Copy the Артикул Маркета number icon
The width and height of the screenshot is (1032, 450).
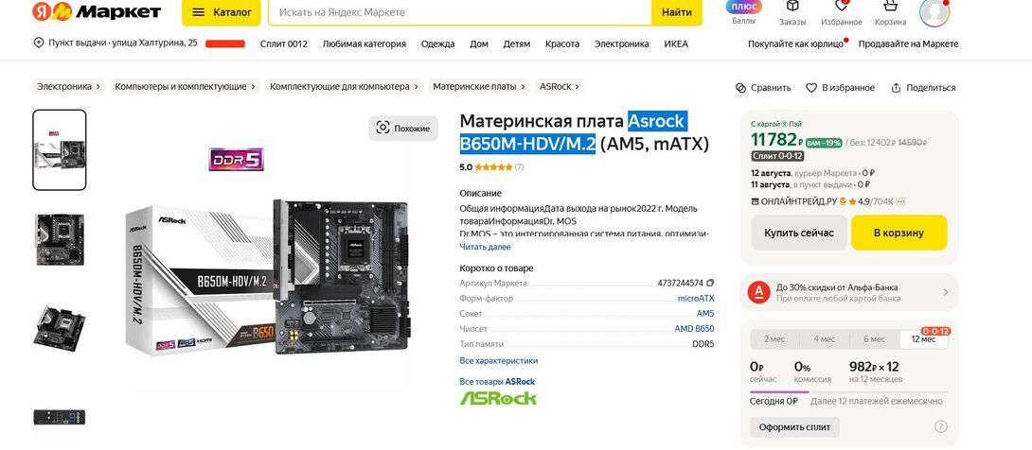710,283
